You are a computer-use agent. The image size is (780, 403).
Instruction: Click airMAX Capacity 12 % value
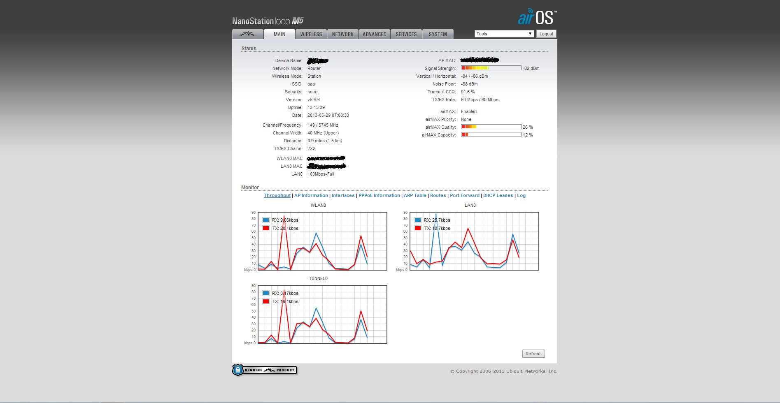click(528, 135)
